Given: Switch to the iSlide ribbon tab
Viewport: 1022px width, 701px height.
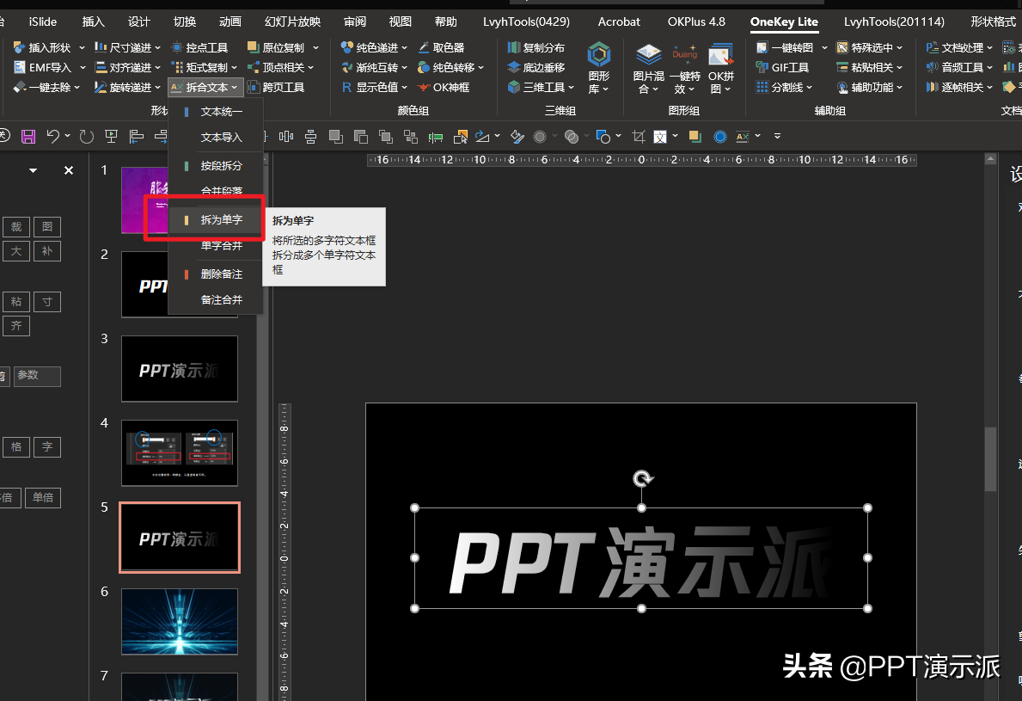Looking at the screenshot, I should tap(43, 22).
